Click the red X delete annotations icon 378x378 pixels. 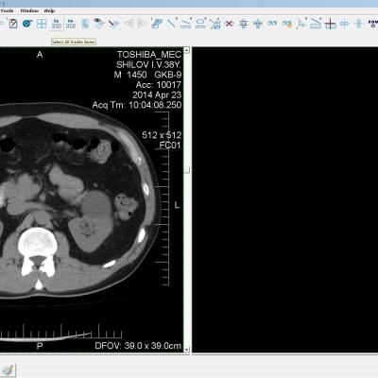coord(230,24)
